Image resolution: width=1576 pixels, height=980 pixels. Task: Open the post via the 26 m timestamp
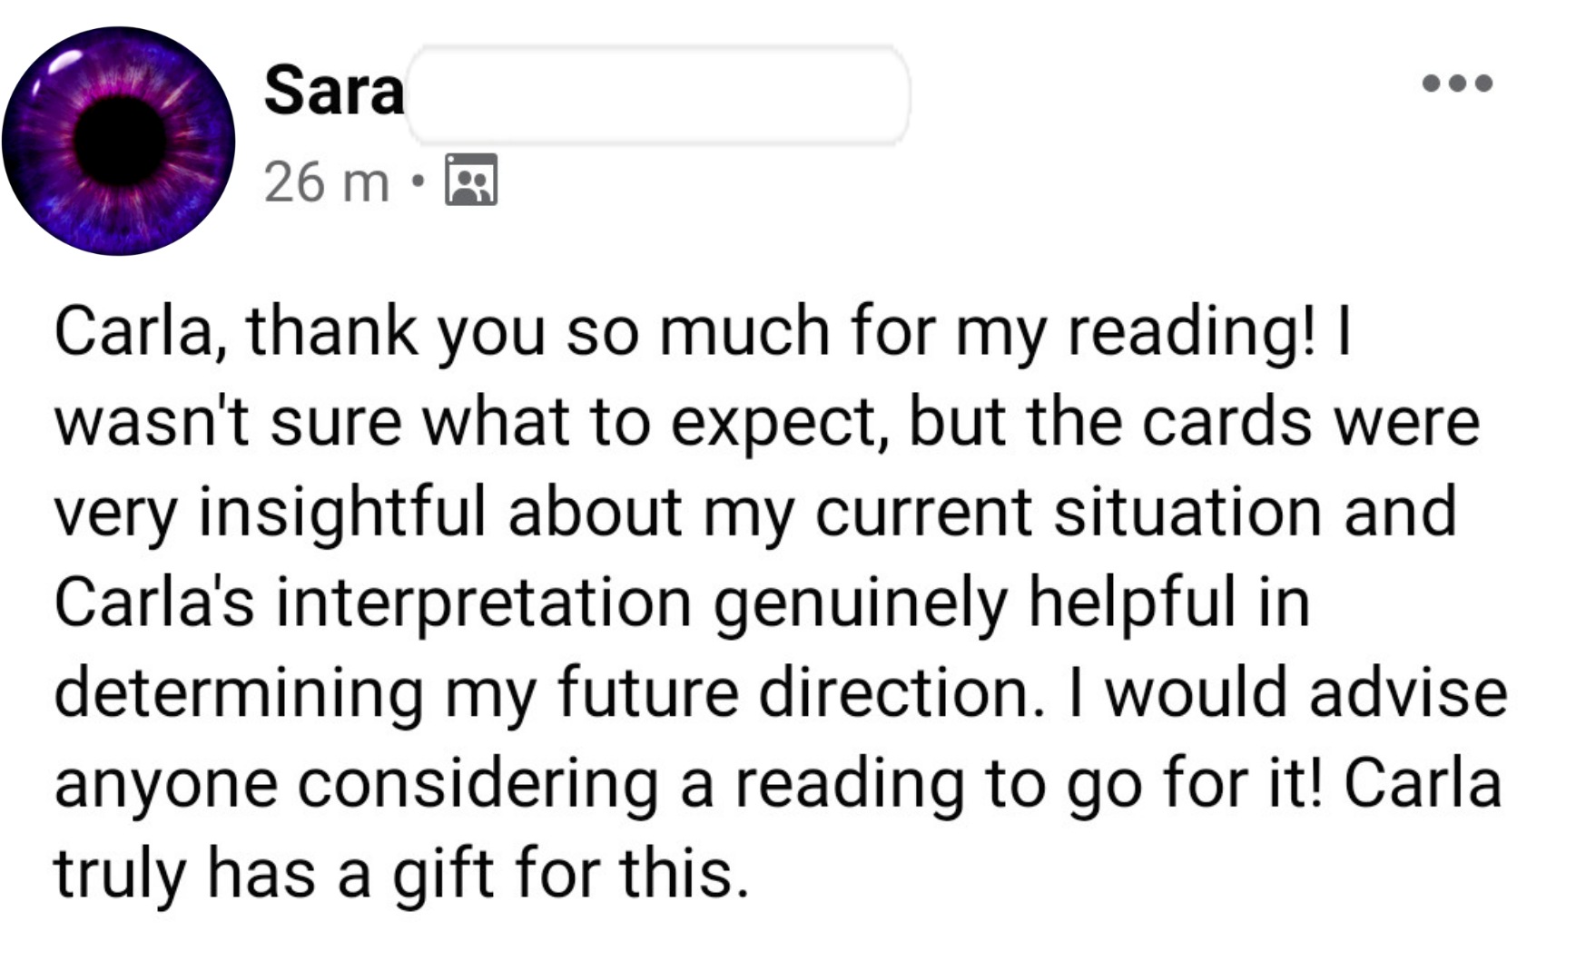coord(326,181)
